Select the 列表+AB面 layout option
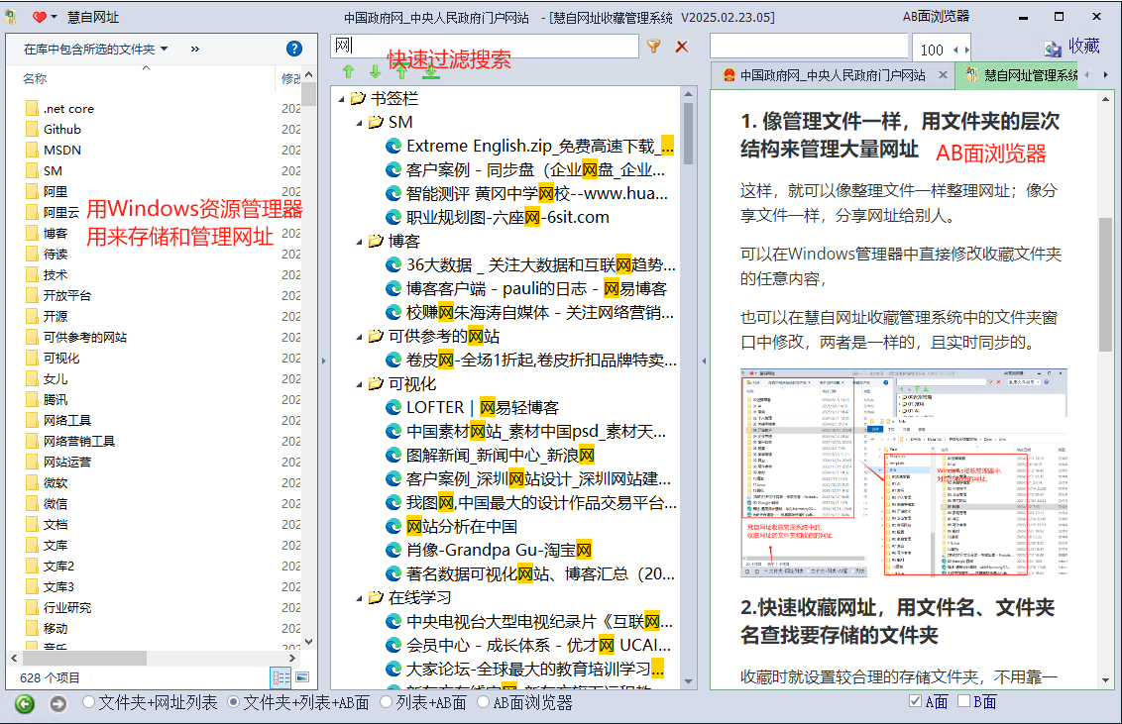This screenshot has width=1122, height=724. 423,702
